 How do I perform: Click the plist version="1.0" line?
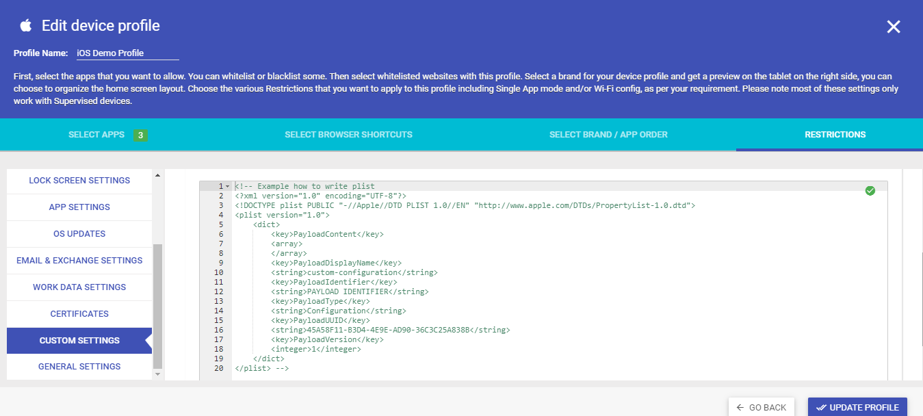coord(282,215)
